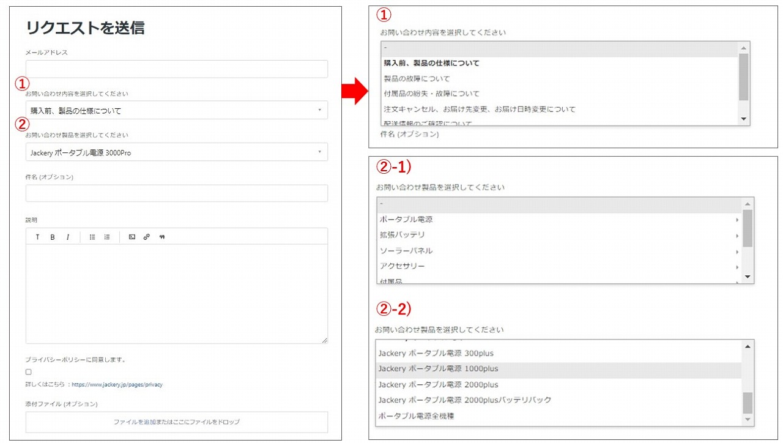
Task: Check the privacy policy agreement checkbox
Action: click(29, 372)
